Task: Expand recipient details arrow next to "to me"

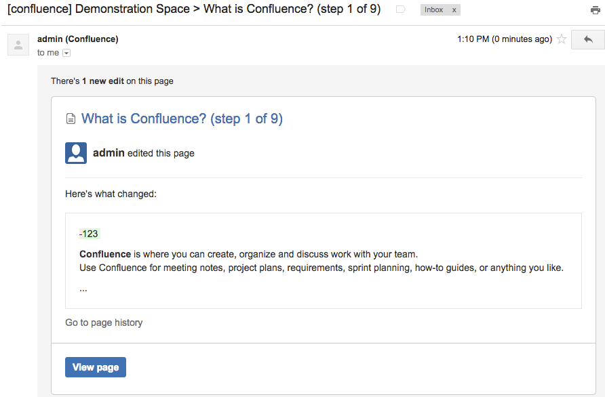Action: pyautogui.click(x=66, y=53)
